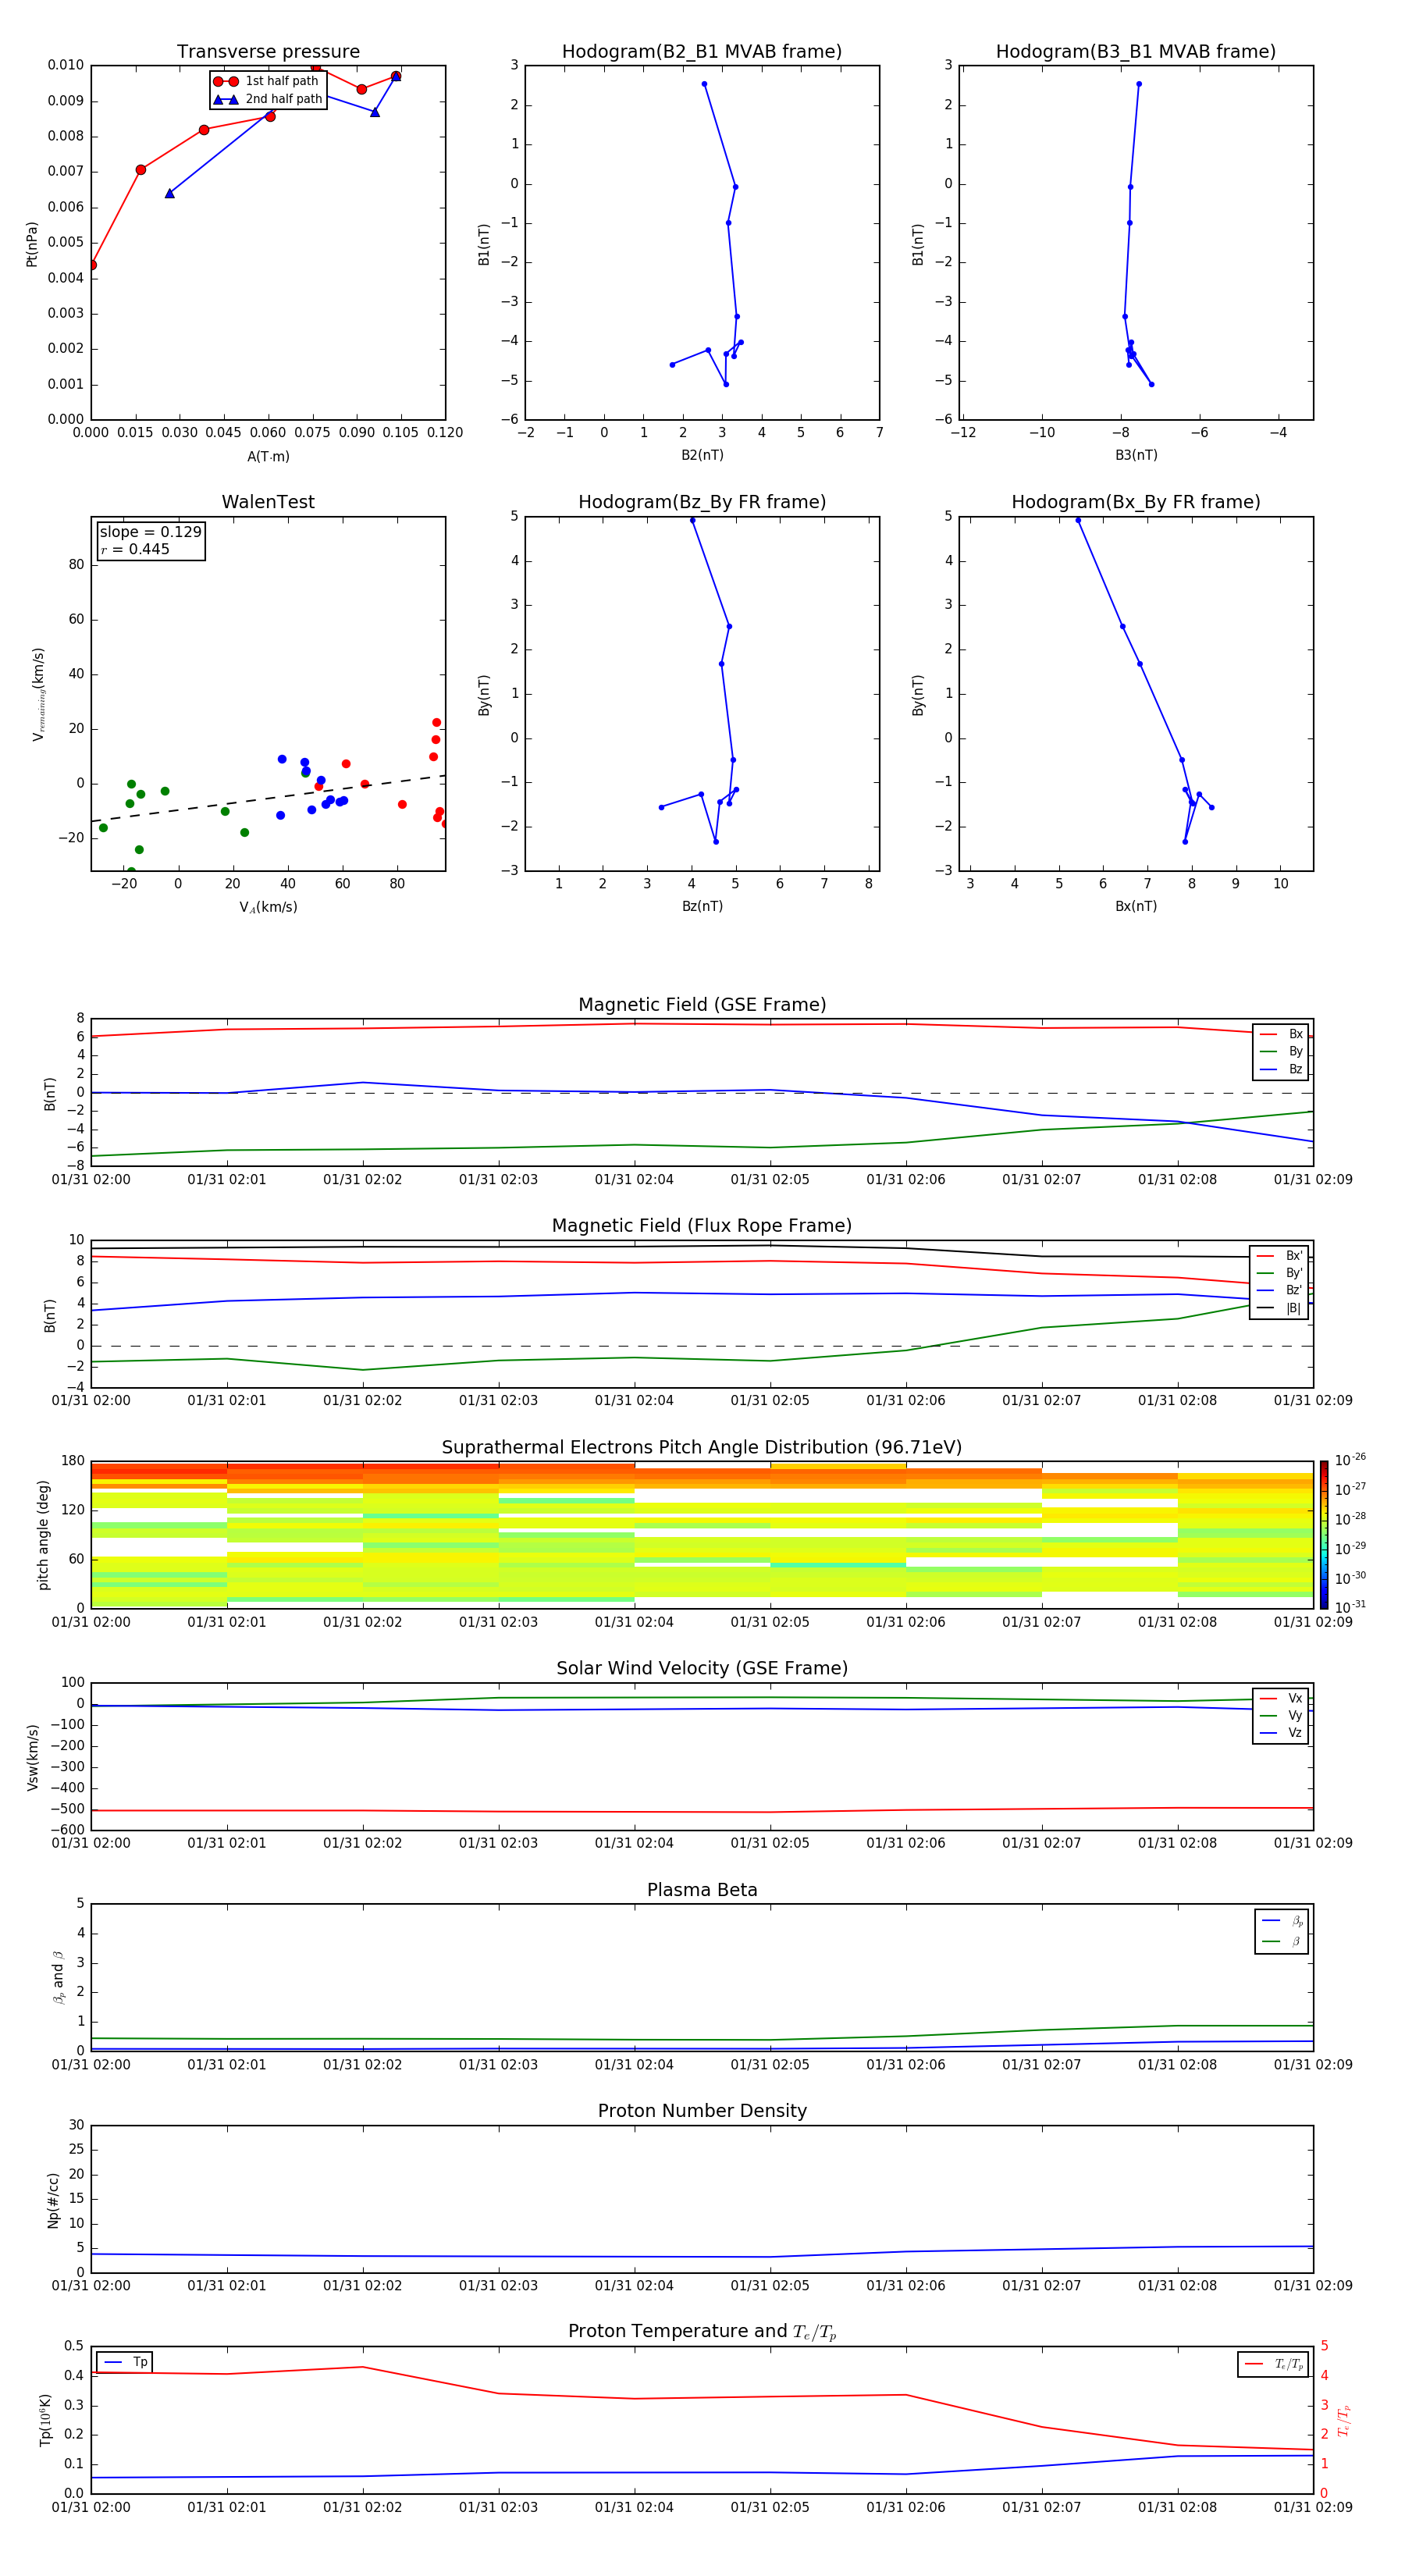Click the 'Bx(nT)' x-axis label of FR hodogram

point(1136,906)
